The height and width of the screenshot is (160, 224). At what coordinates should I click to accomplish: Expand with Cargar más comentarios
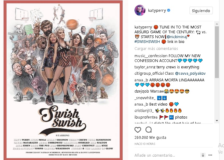(x=156, y=49)
